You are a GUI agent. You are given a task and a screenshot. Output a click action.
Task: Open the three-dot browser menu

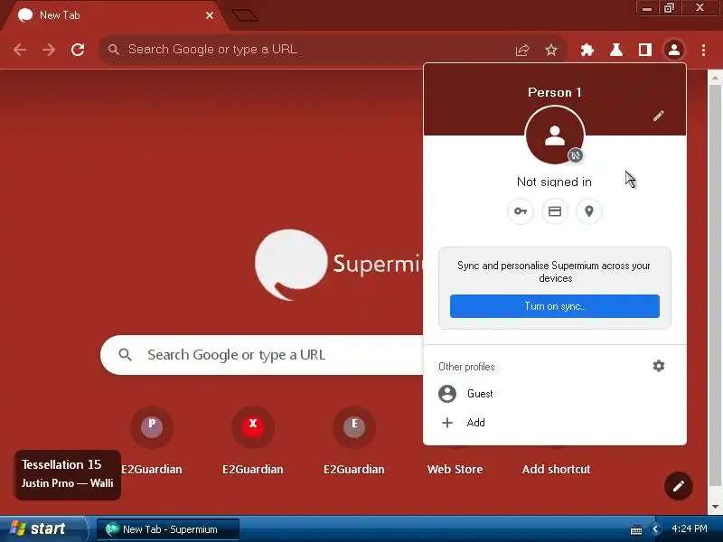point(703,50)
